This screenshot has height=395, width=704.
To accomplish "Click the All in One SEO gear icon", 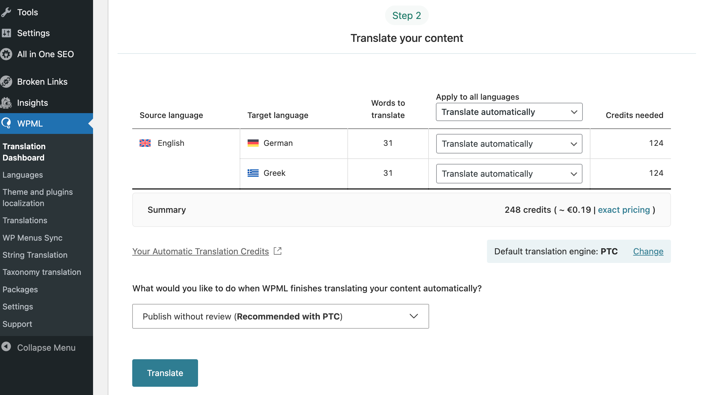I will click(x=6, y=54).
